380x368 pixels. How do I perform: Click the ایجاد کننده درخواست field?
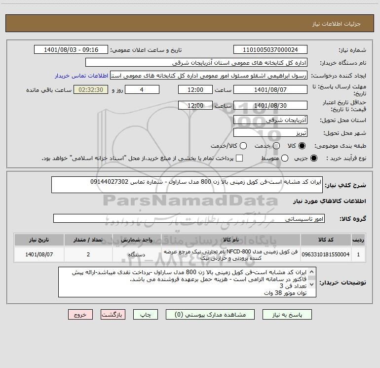point(209,76)
